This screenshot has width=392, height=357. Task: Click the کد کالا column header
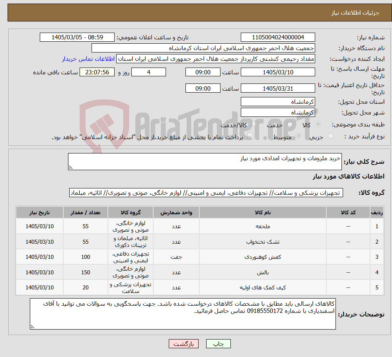tap(348, 212)
